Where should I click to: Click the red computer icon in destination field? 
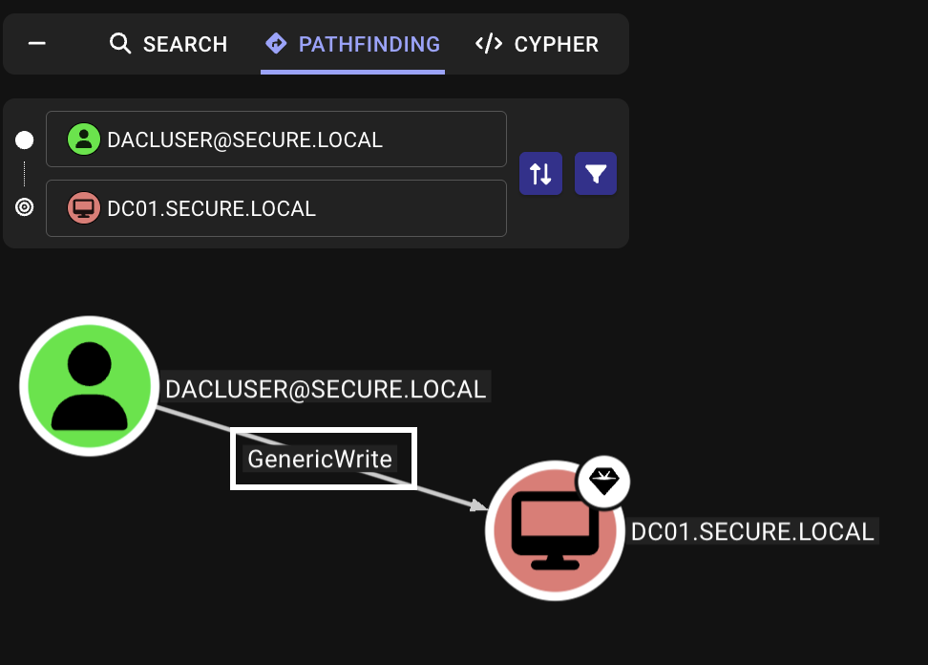click(84, 208)
